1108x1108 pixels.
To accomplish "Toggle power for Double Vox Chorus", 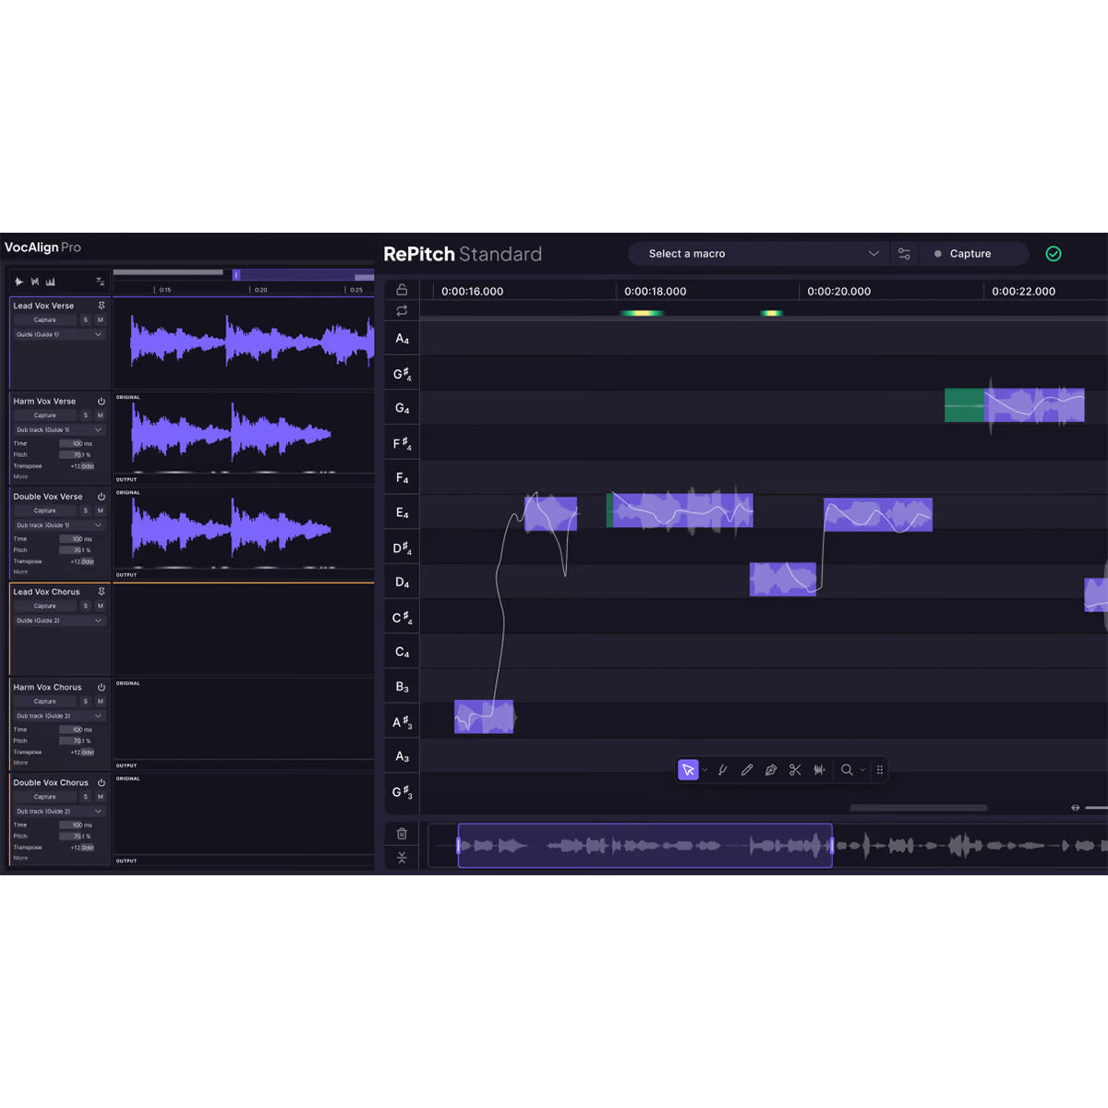I will pyautogui.click(x=101, y=783).
